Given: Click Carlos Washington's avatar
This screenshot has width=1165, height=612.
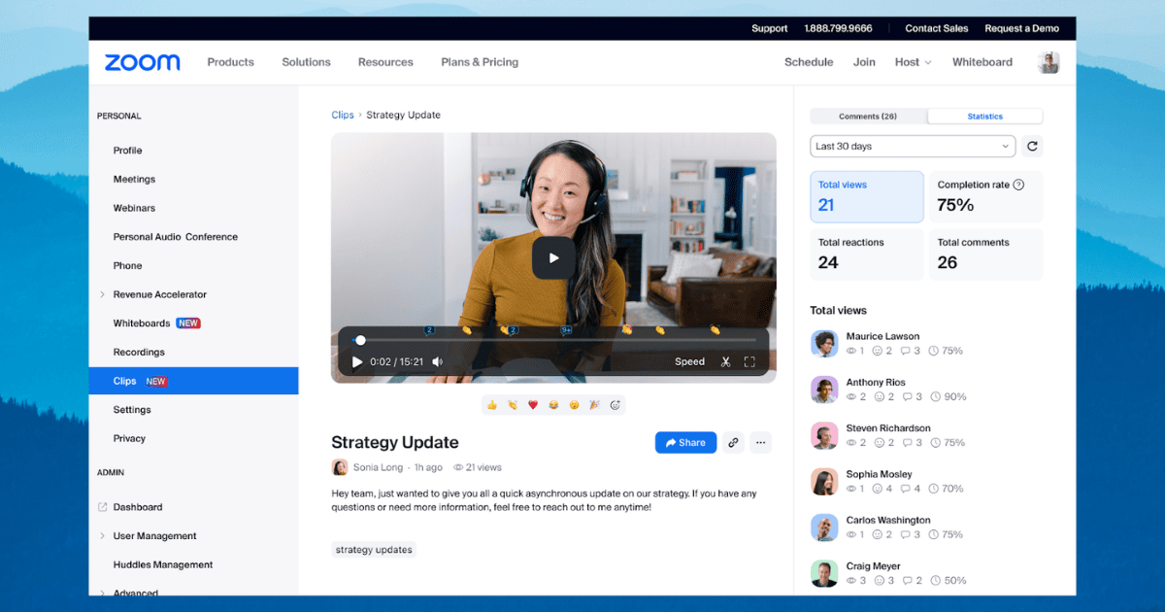Looking at the screenshot, I should [x=824, y=527].
